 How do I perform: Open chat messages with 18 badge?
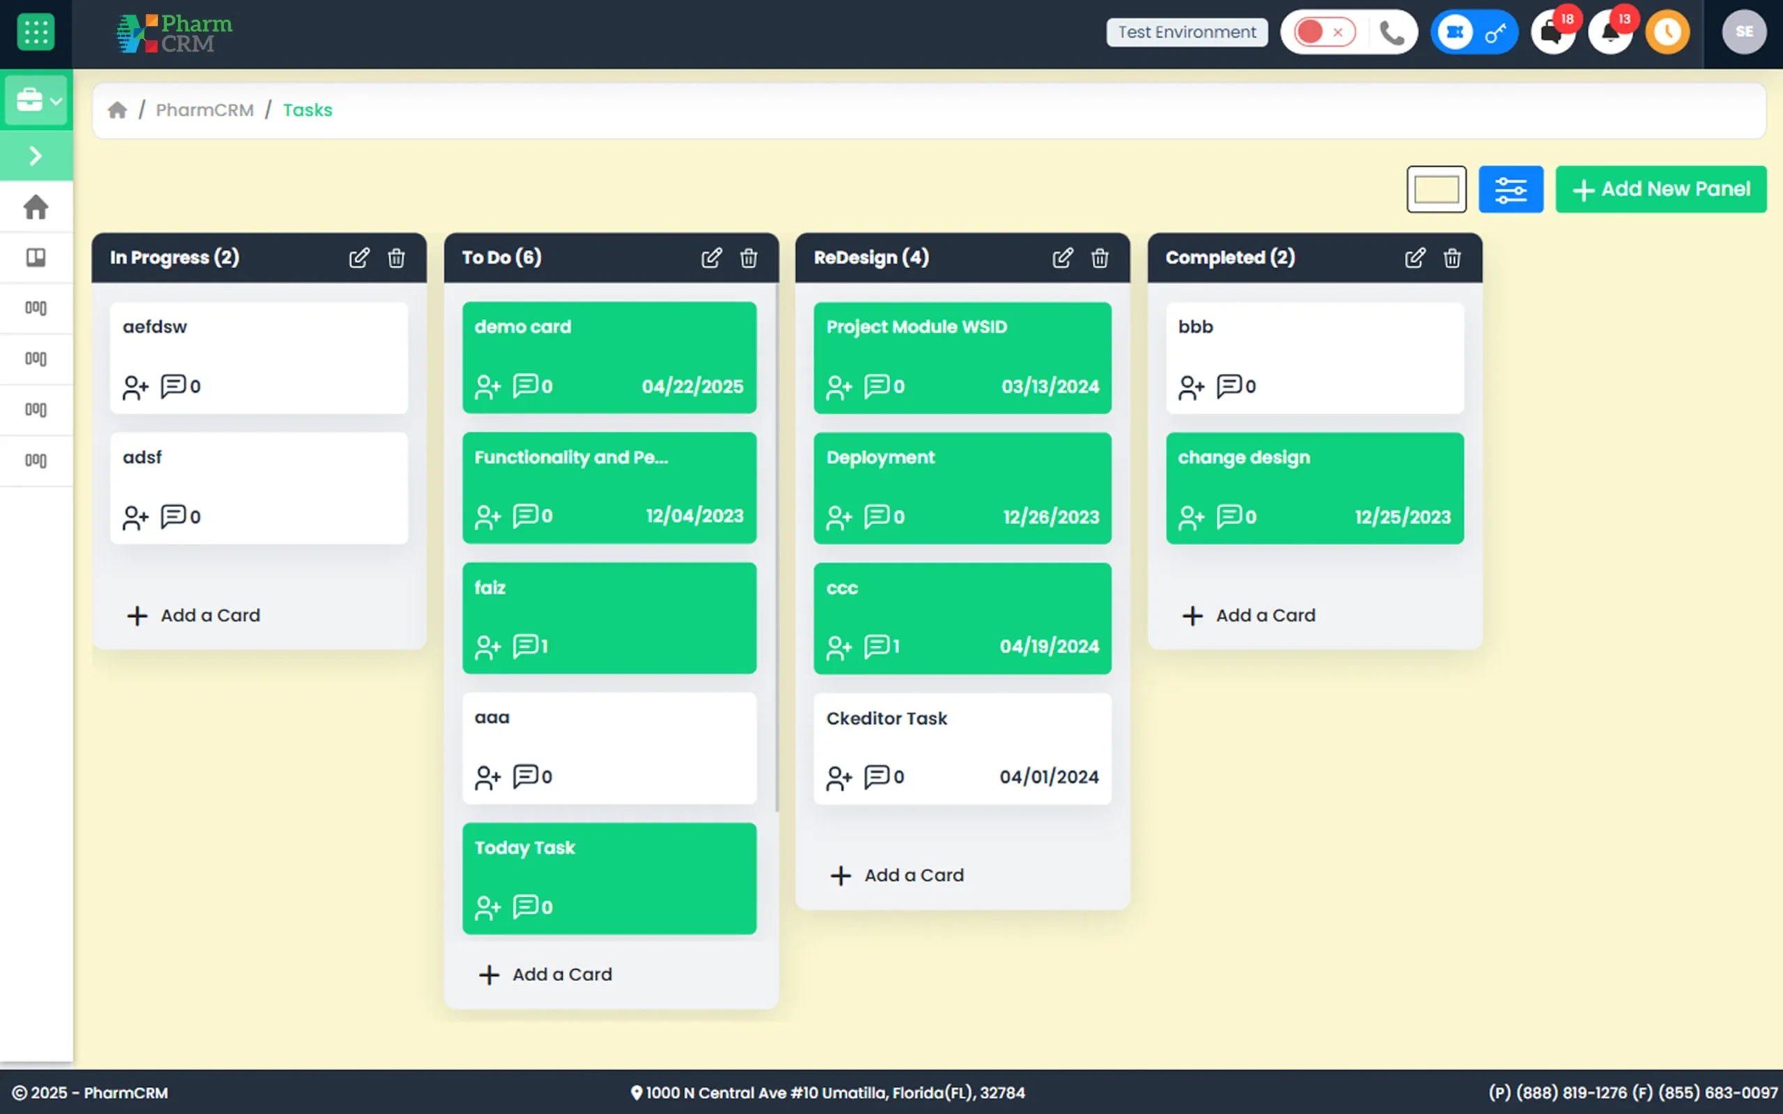(x=1553, y=33)
